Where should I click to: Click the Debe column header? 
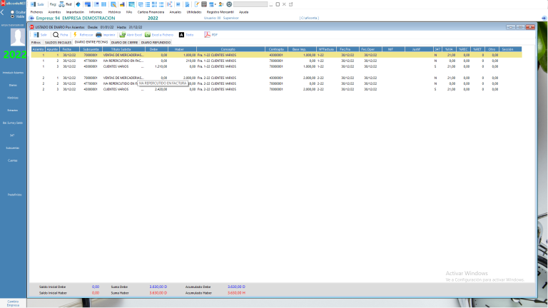tap(156, 49)
